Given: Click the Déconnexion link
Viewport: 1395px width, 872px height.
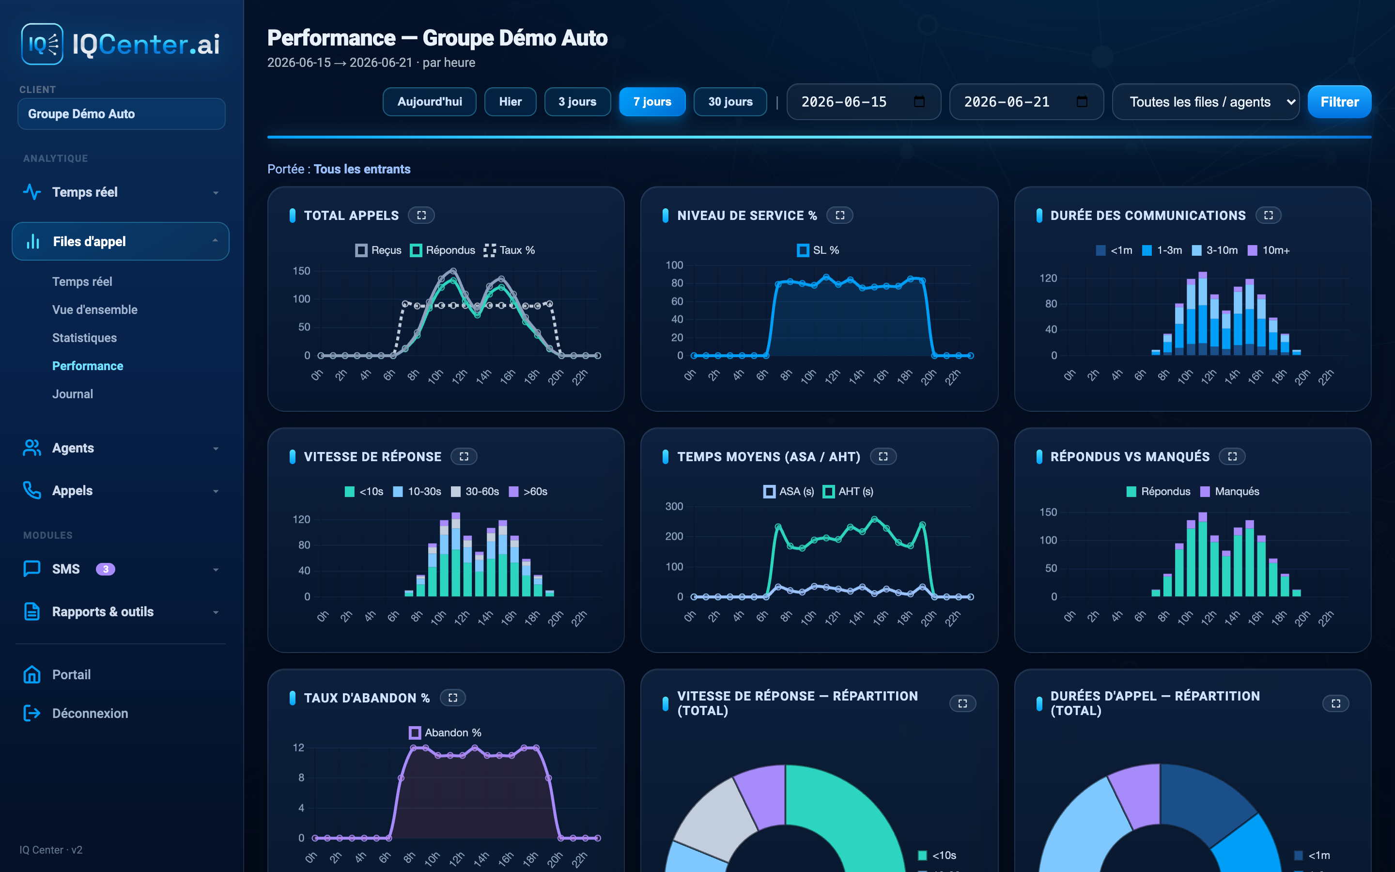Looking at the screenshot, I should click(90, 714).
